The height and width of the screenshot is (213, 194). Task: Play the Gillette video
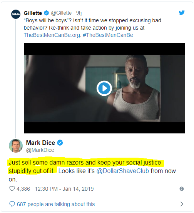104,88
